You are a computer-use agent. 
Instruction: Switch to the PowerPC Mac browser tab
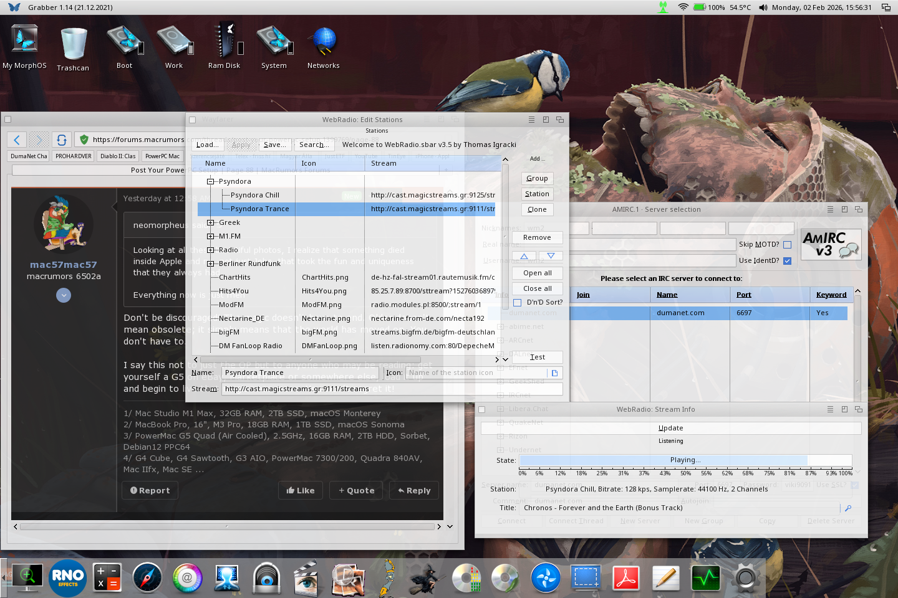tap(162, 156)
